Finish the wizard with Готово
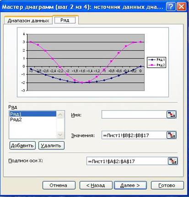 coord(167,185)
